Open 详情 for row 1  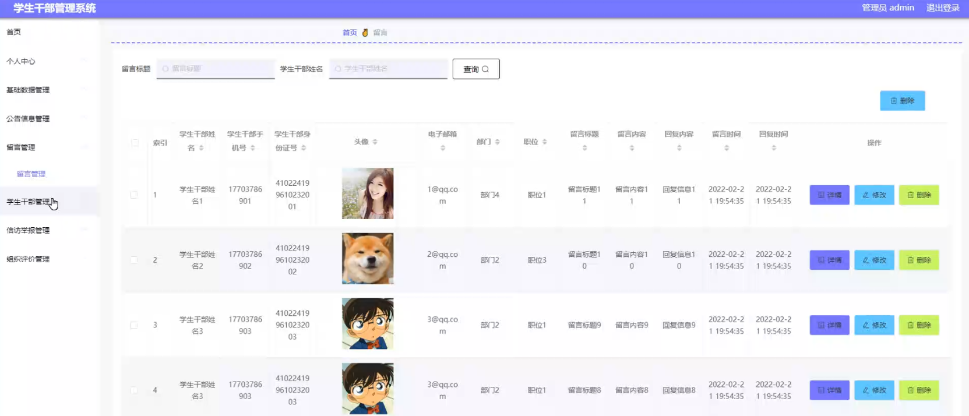tap(830, 195)
